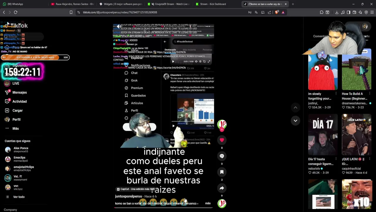Screen dimensions: 376x212
Task: Click the TikTok URL address bar
Action: (162, 12)
